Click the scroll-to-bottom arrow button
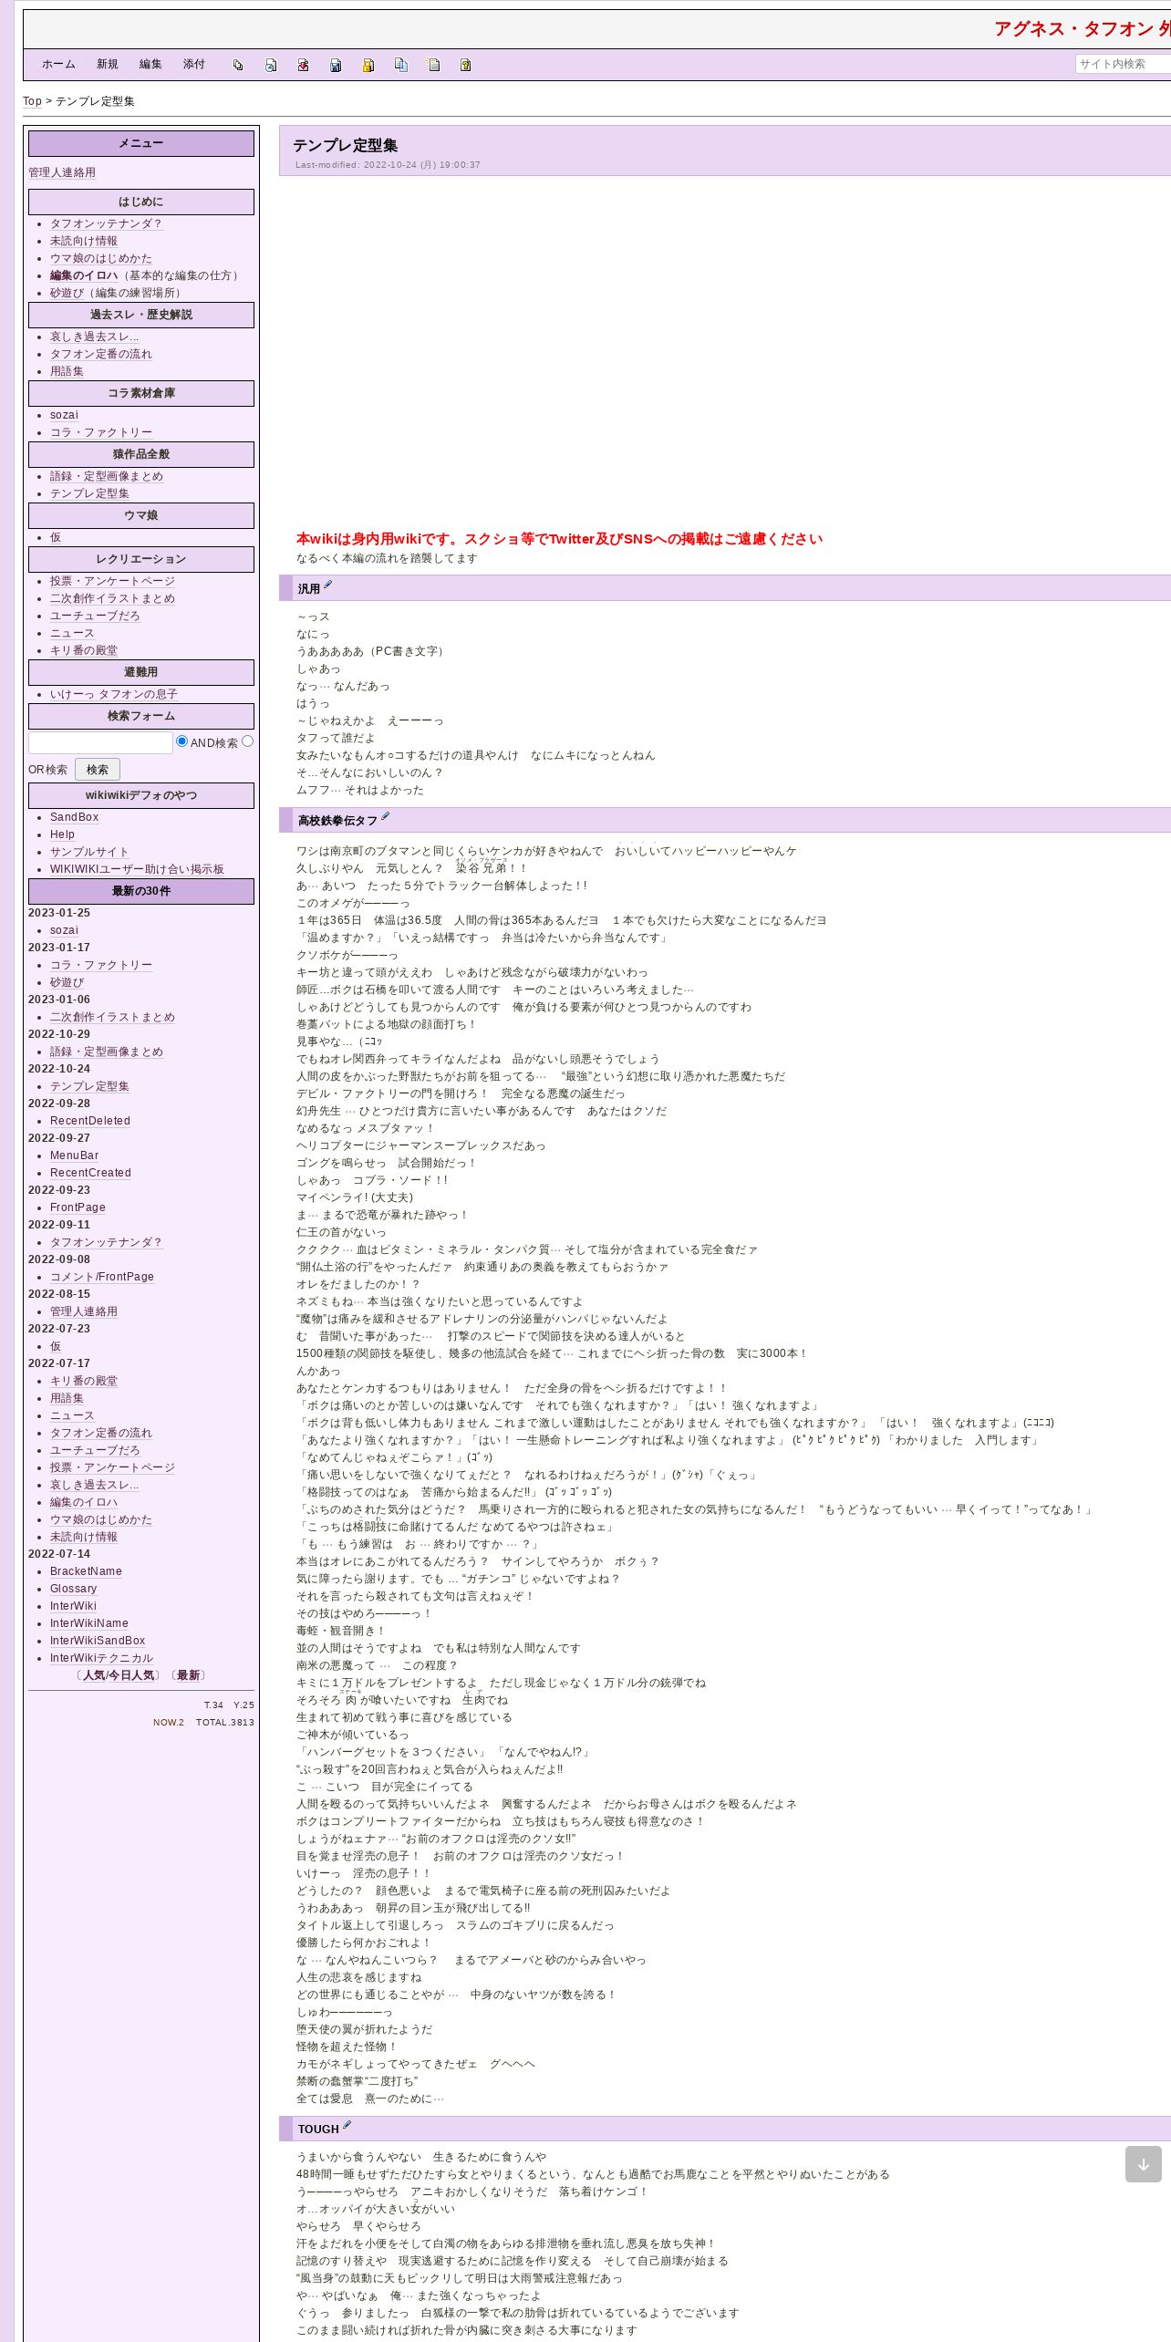This screenshot has width=1171, height=2342. click(1143, 2164)
